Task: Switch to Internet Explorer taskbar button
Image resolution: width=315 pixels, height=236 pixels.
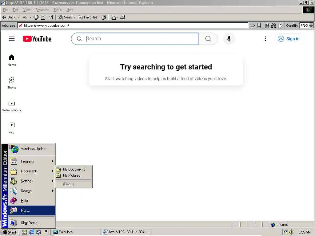Action: click(x=127, y=232)
